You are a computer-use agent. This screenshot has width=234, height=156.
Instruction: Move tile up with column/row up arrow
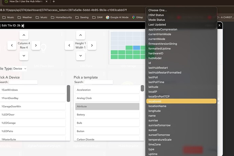tap(24, 35)
